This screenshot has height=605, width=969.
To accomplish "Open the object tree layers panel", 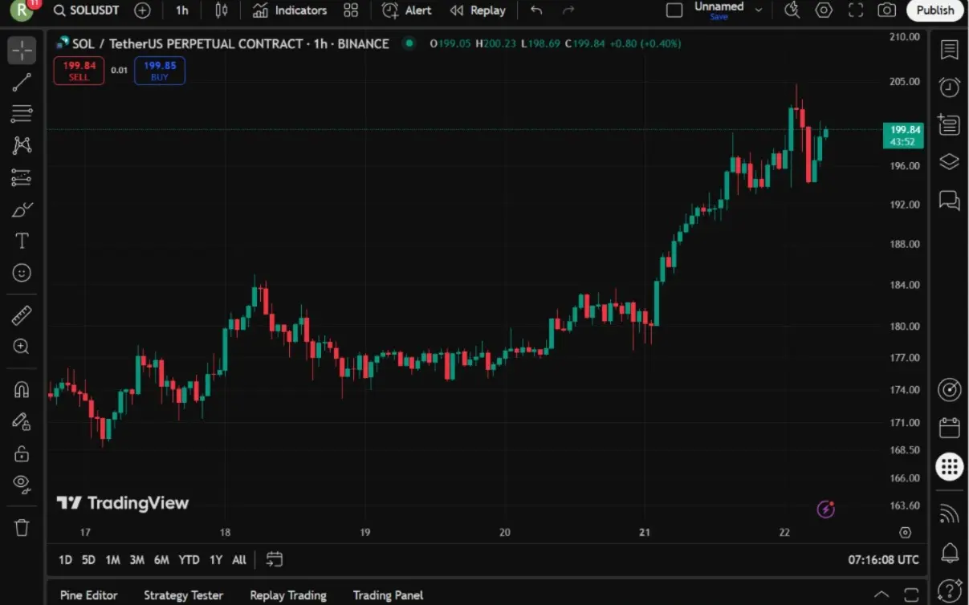I will 950,162.
